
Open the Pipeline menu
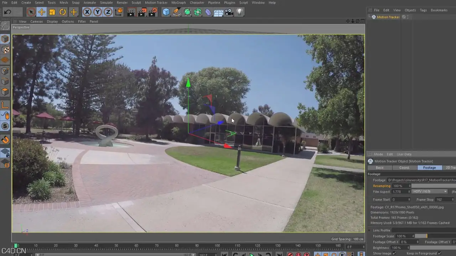(214, 2)
